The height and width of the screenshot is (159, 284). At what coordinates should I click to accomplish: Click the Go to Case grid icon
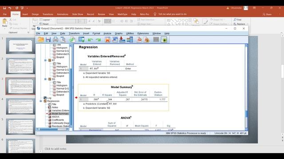click(x=115, y=40)
